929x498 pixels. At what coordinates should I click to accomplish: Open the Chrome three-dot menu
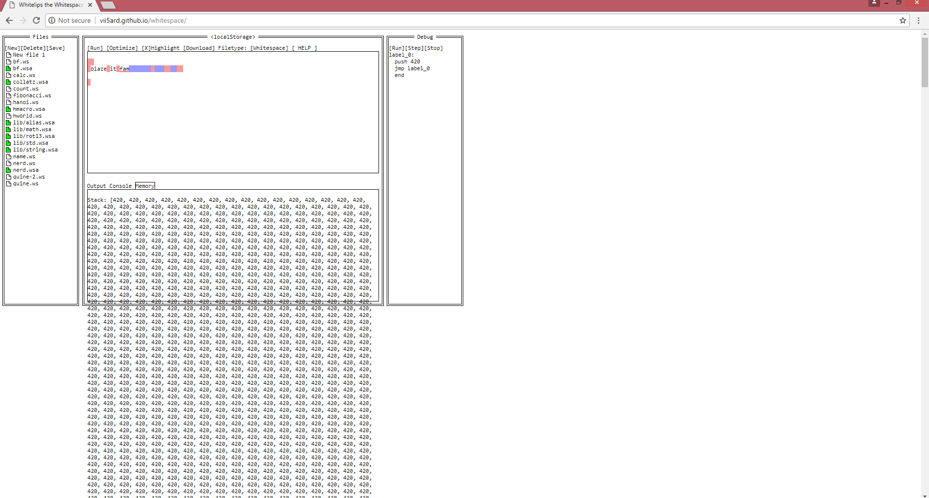(x=918, y=20)
